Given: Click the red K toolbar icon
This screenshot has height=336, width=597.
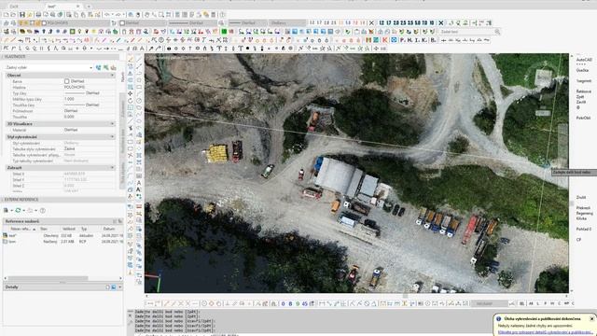Looking at the screenshot, I should (x=385, y=39).
